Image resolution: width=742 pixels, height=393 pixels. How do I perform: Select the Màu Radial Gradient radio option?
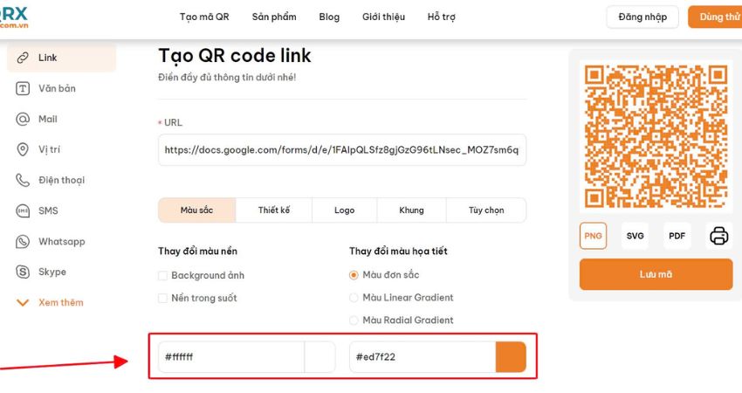point(354,321)
